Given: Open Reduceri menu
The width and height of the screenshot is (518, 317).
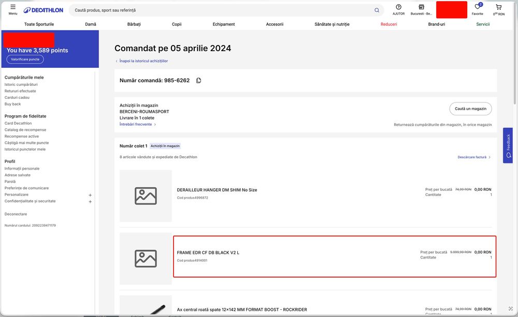Looking at the screenshot, I should 389,24.
